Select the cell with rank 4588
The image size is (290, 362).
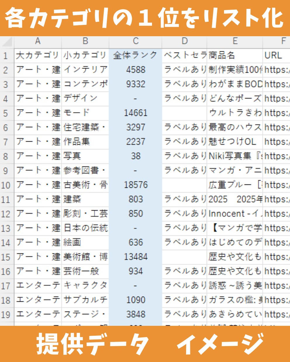pos(135,70)
